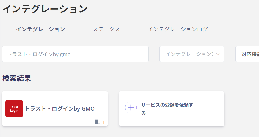Select the トラスト・ログインby GMO title text
The image size is (259, 137).
tap(60, 109)
